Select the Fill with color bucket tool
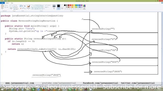163x91 pixels. click(23, 6)
